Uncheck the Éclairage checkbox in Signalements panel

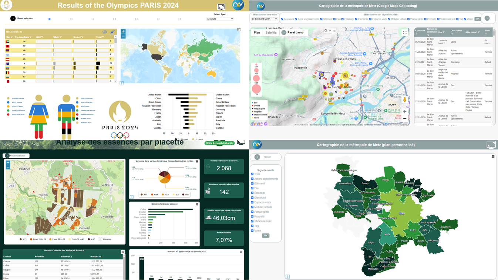(252, 193)
